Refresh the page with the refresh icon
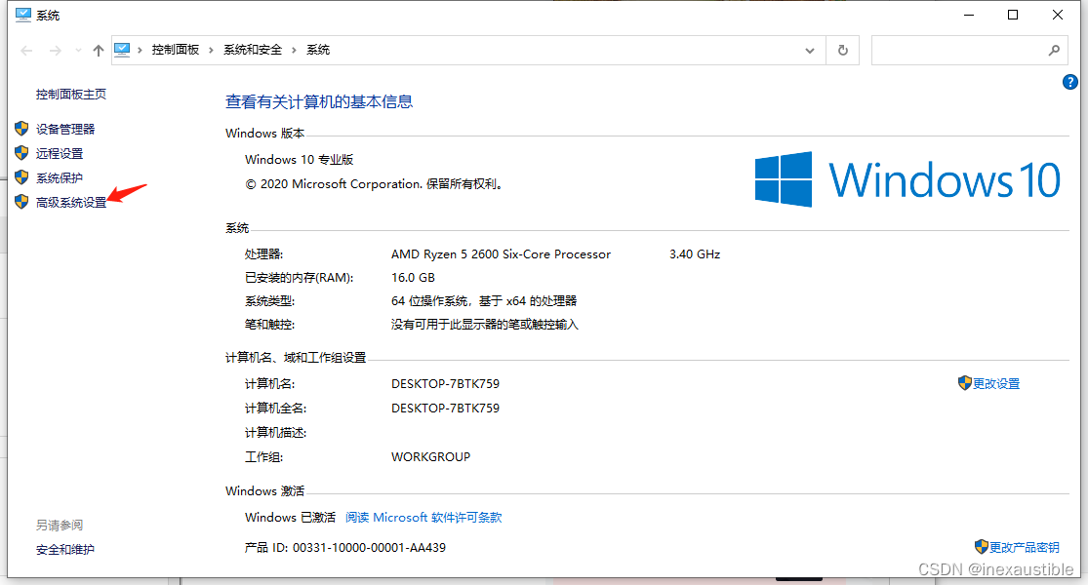 [842, 51]
